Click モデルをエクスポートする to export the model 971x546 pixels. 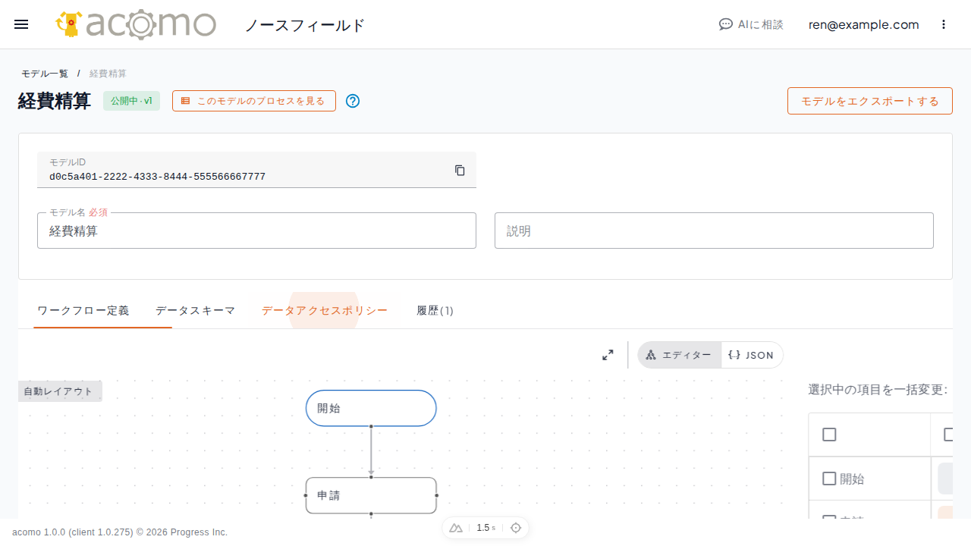click(x=870, y=101)
